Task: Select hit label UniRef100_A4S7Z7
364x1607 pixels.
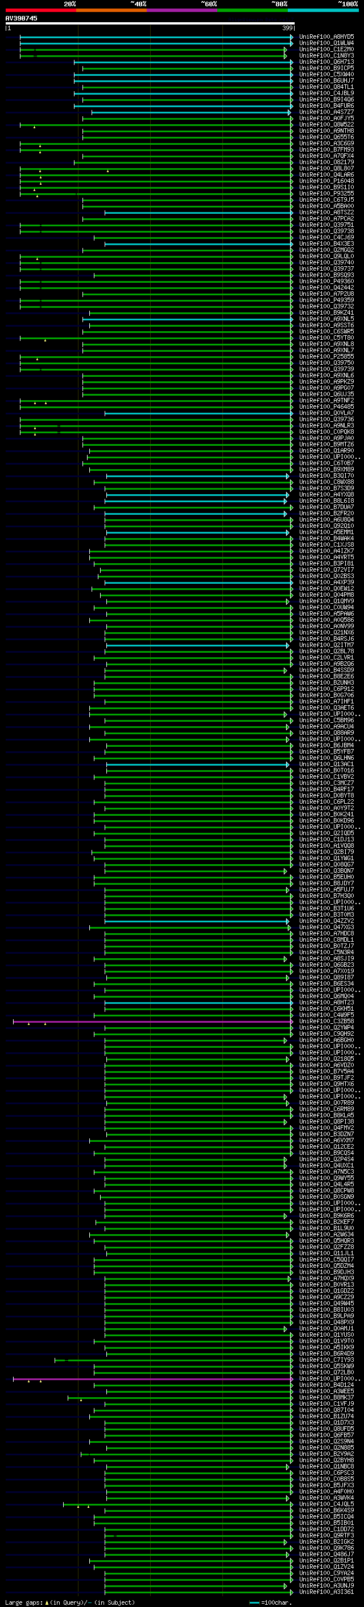Action: point(326,112)
